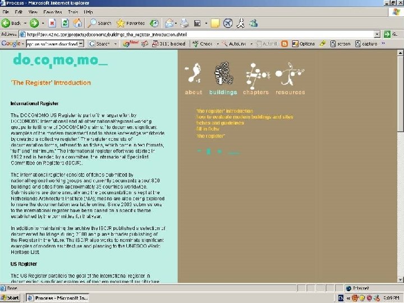Open the Search magnifier in the IE toolbar
Image resolution: width=404 pixels, height=303 pixels.
tap(100, 23)
